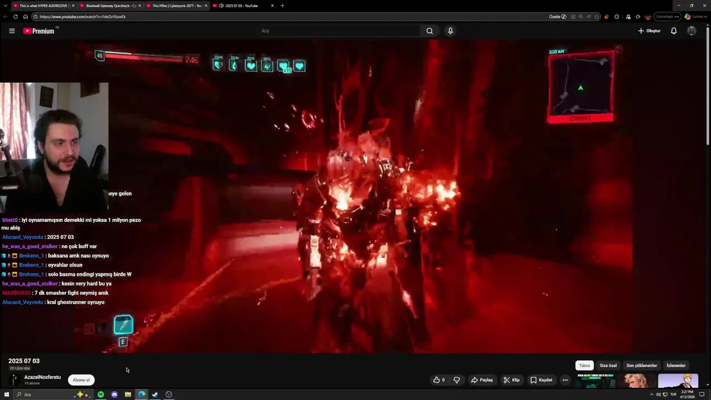Select the '2025 07 03 - YouTube' tab
711x400 pixels.
(x=242, y=6)
